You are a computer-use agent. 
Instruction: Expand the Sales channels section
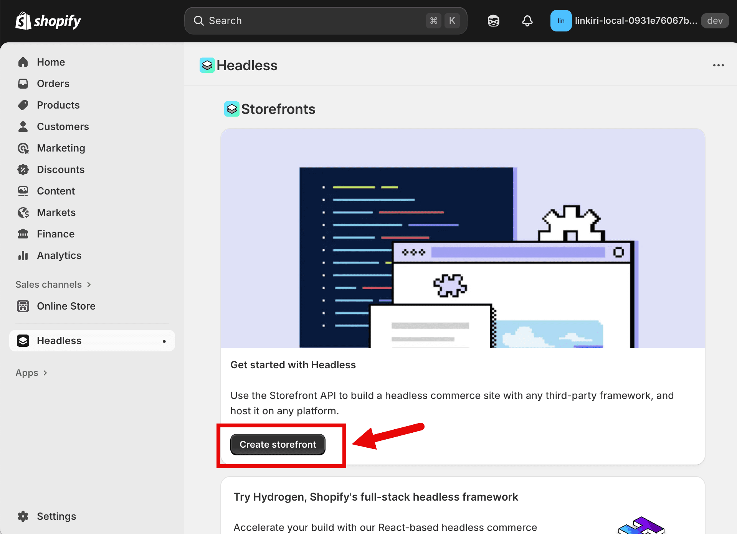[54, 284]
